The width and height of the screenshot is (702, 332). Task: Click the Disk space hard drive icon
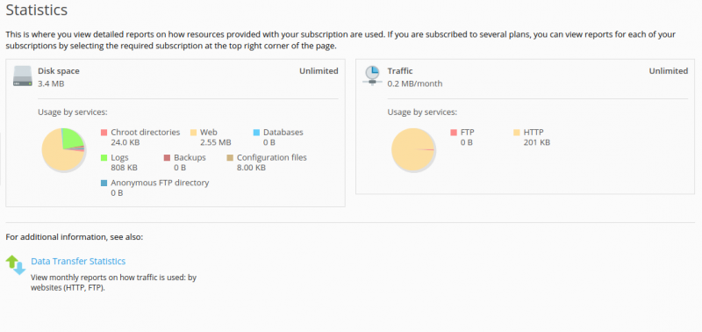pyautogui.click(x=23, y=76)
